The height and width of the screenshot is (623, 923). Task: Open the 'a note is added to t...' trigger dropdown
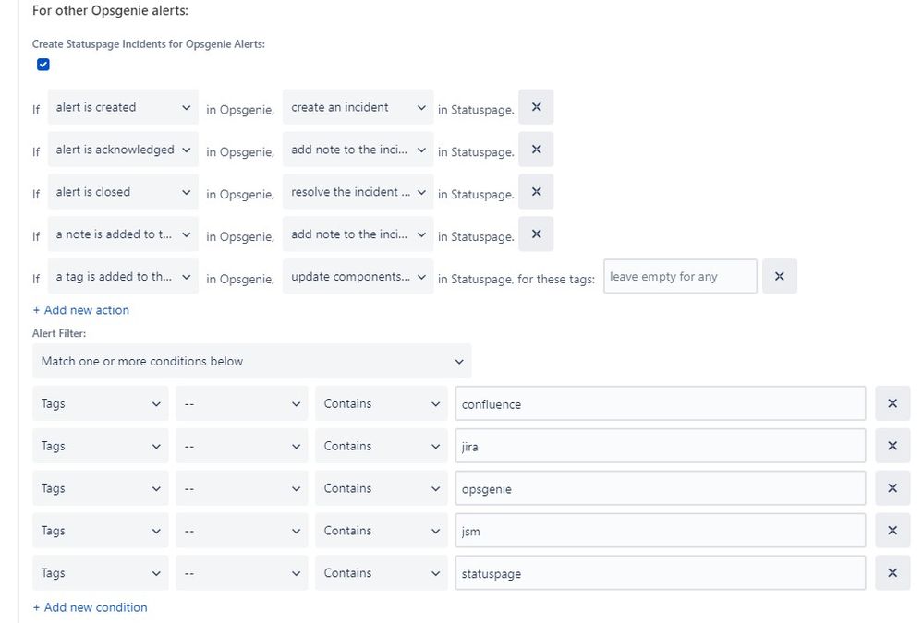point(123,234)
